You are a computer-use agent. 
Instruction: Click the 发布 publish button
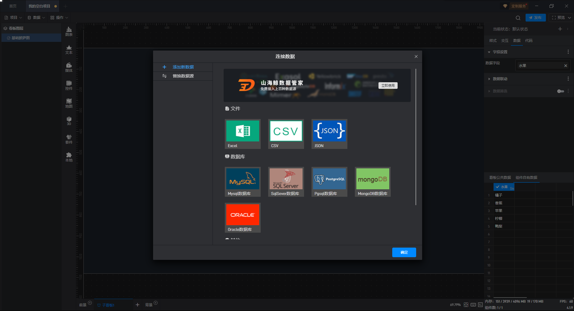pos(535,18)
